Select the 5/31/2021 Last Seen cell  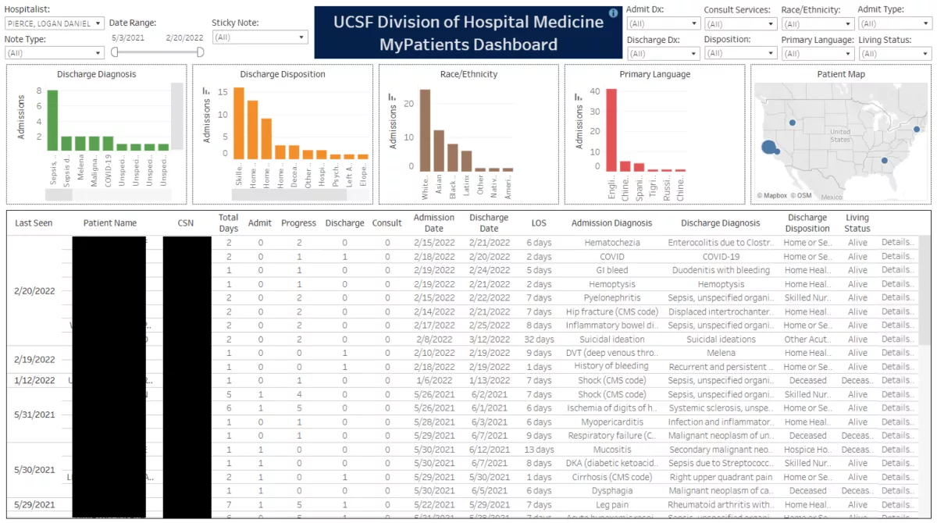34,414
